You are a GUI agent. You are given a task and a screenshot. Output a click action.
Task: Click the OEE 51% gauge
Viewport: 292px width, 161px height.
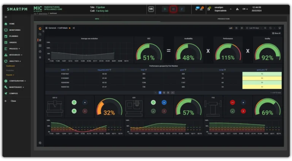pos(149,52)
